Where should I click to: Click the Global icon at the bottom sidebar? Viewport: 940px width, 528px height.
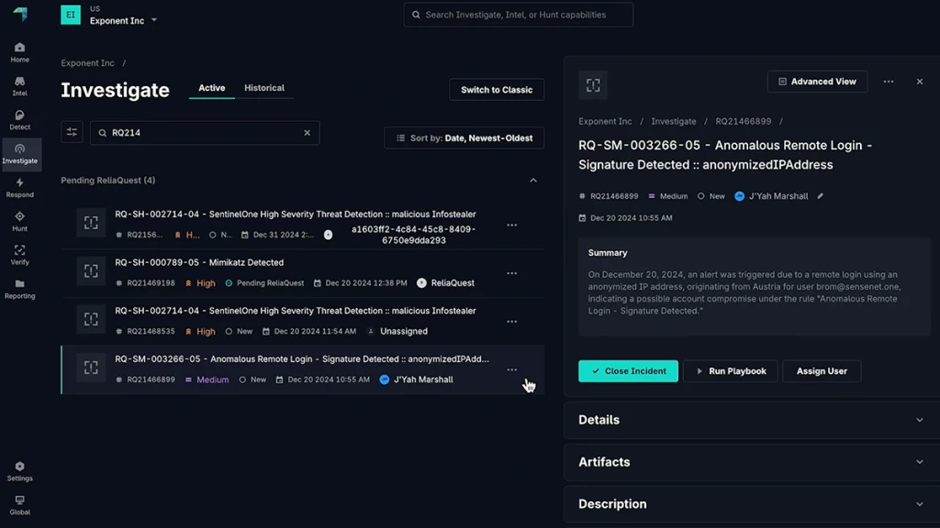(19, 504)
